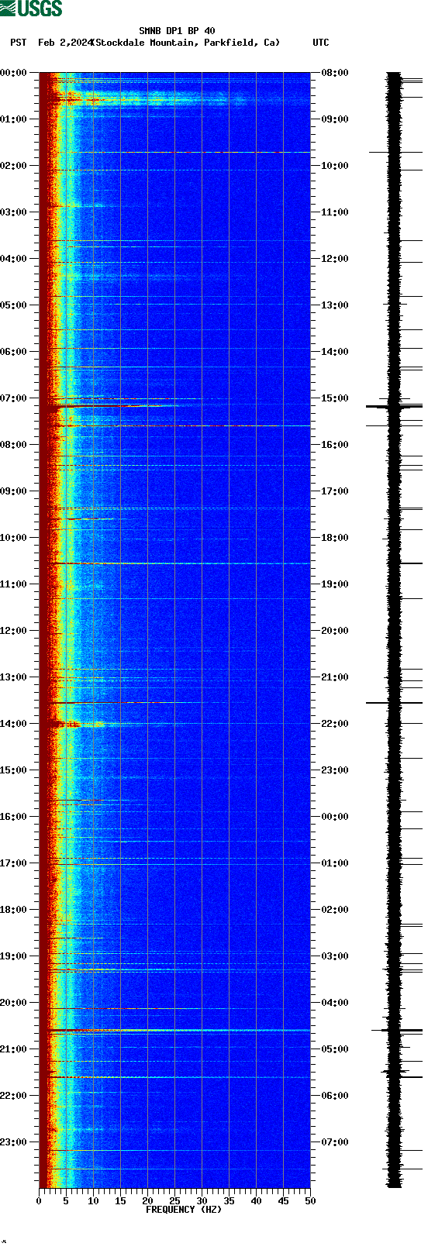This screenshot has height=1250, width=428.
Task: Click the 08:00 UTC time label
Action: tap(335, 73)
